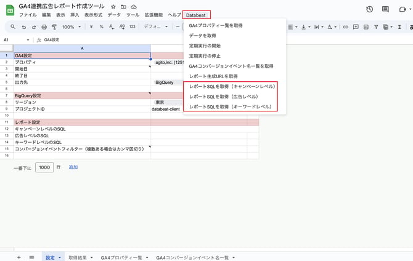Viewport: 413px width, 261px height.
Task: Choose レポート生成URLを取得 menu item
Action: [234, 76]
